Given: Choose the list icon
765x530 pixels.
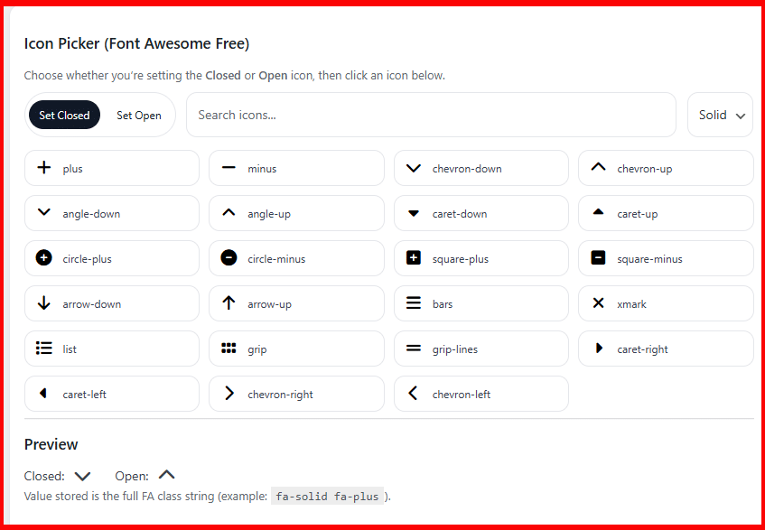Looking at the screenshot, I should [x=111, y=349].
